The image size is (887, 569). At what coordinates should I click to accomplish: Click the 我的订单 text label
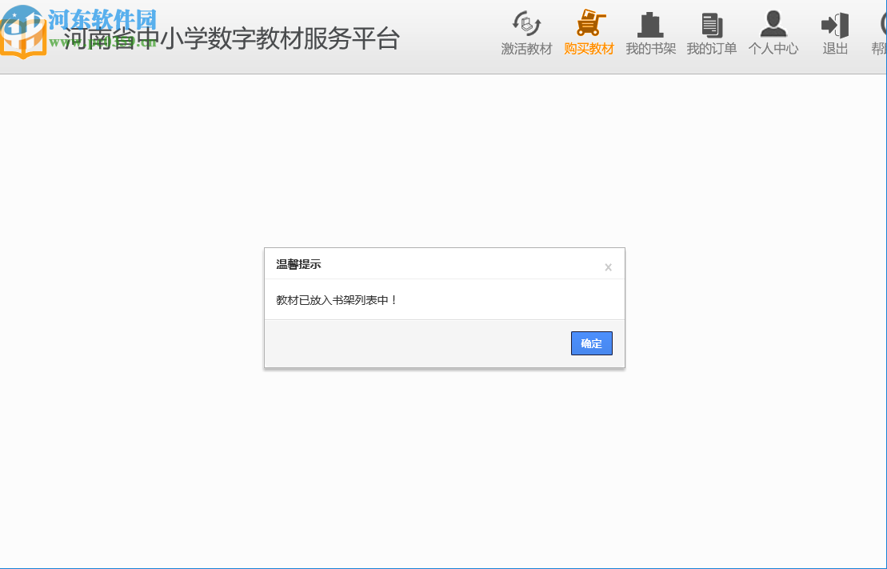711,49
